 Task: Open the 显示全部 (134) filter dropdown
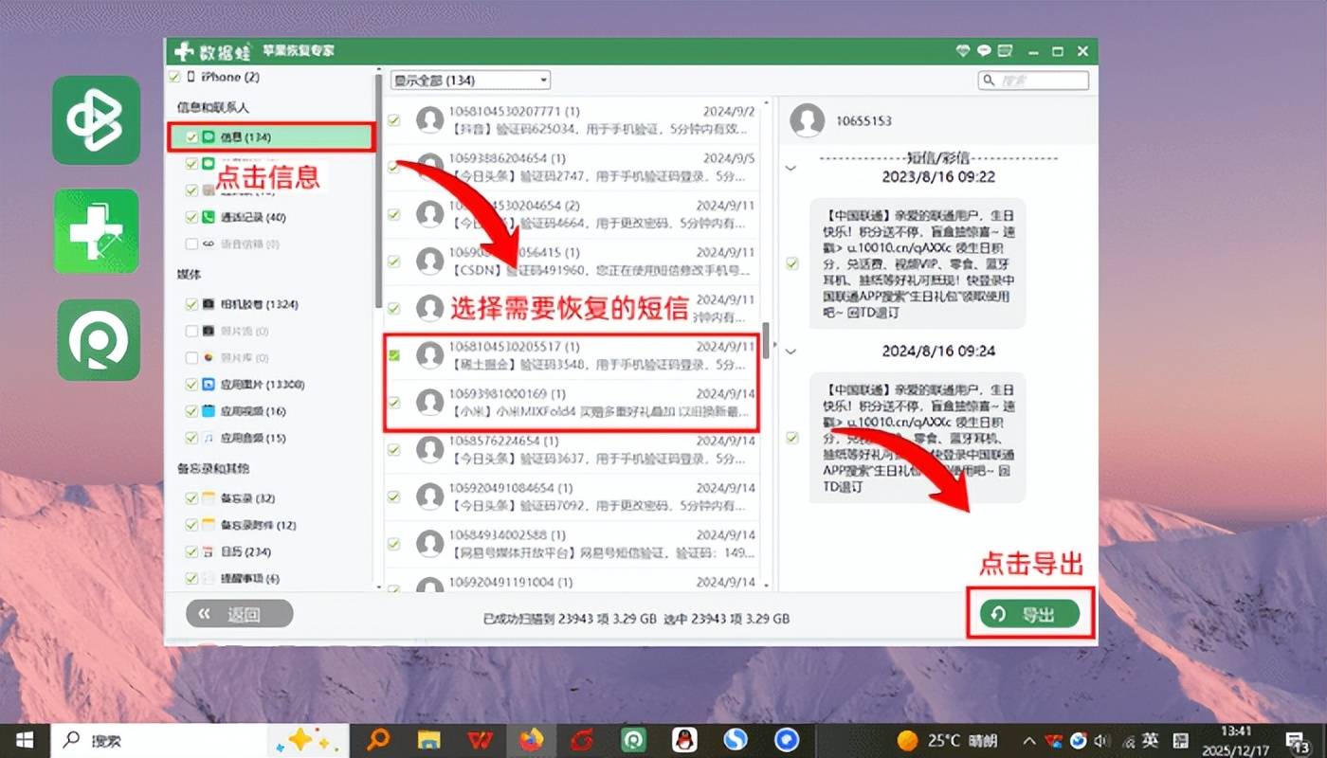tap(471, 81)
